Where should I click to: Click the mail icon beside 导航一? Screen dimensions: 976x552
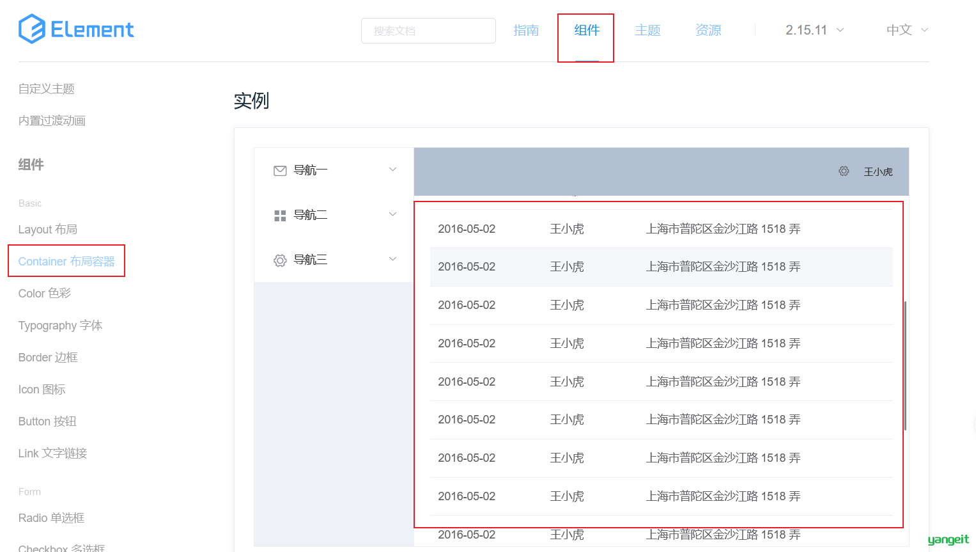click(x=280, y=171)
